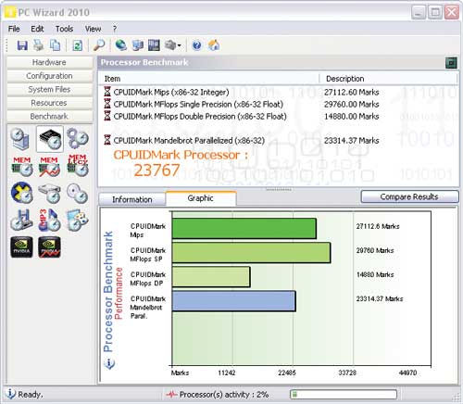Viewport: 463px width, 404px height.
Task: Click the Home house toolbar icon
Action: coord(214,45)
